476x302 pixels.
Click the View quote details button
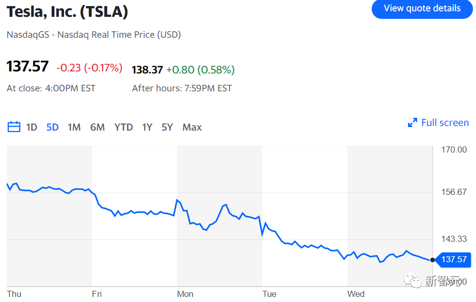coord(422,9)
